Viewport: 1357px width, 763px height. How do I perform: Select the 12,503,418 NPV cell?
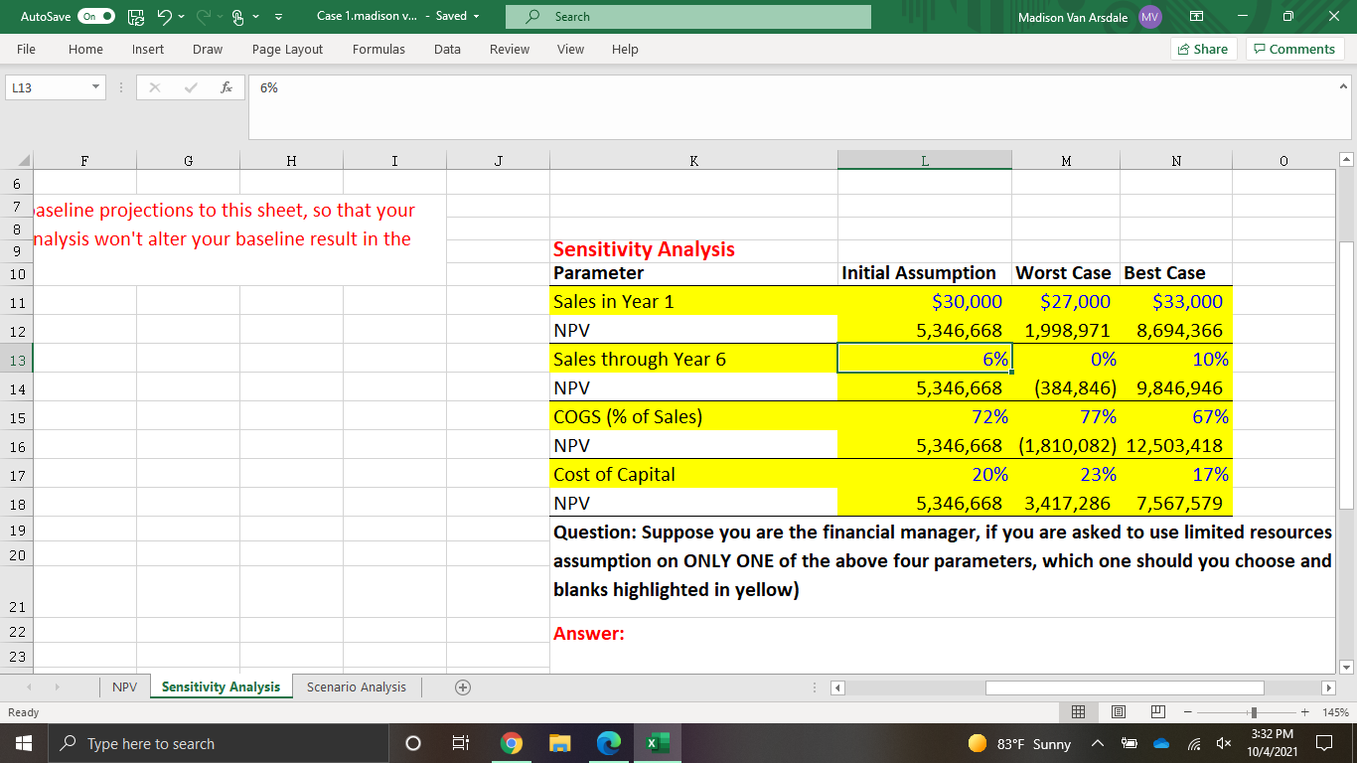click(x=1176, y=446)
